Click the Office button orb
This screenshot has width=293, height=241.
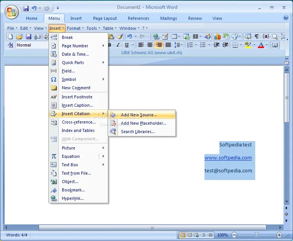coord(11,12)
